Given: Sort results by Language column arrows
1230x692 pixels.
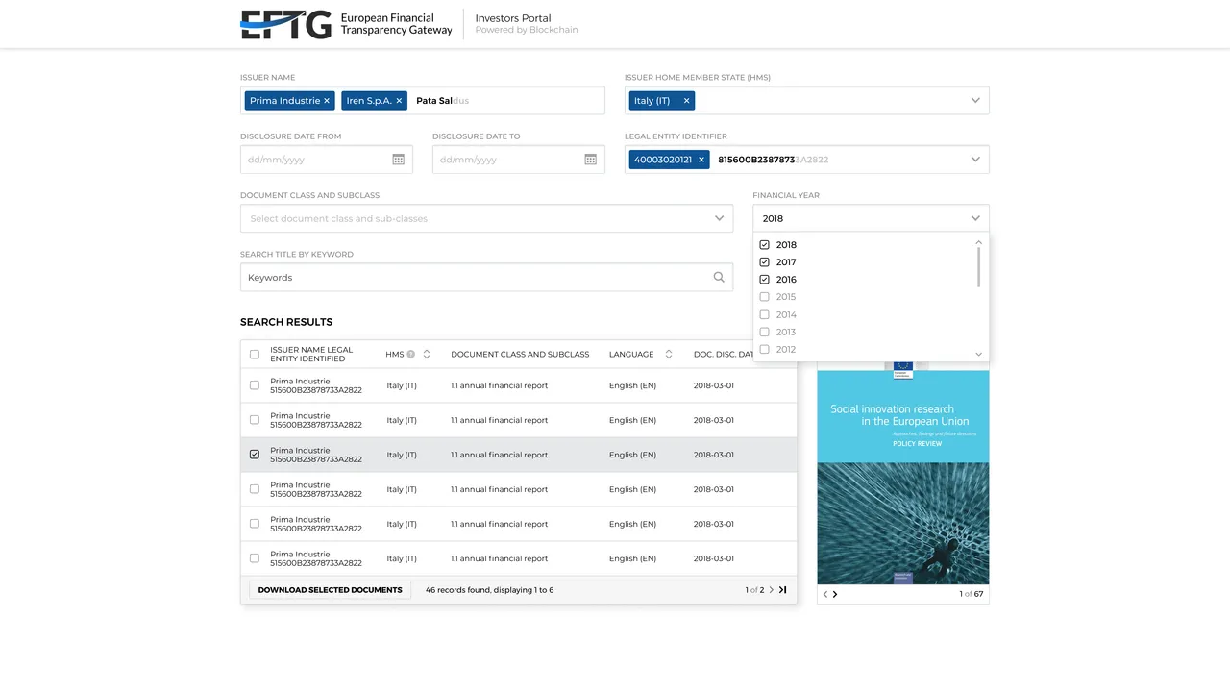Looking at the screenshot, I should 669,354.
